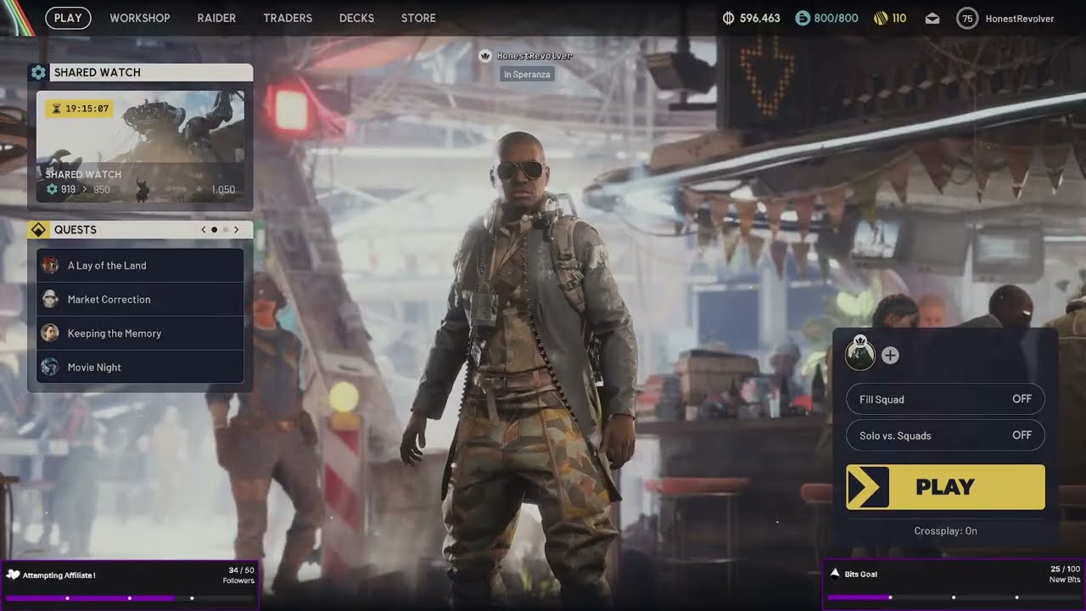Screen dimensions: 1086x611
Task: Open HonestRevolver profile name in top bar
Action: coord(1020,19)
